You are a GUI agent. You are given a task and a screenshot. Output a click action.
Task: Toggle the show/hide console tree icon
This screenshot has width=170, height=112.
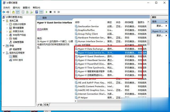click(x=18, y=12)
